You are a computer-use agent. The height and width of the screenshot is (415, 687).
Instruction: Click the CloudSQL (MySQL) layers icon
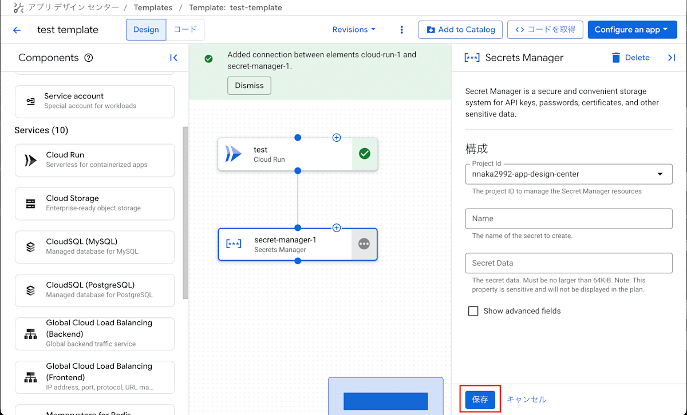click(31, 247)
